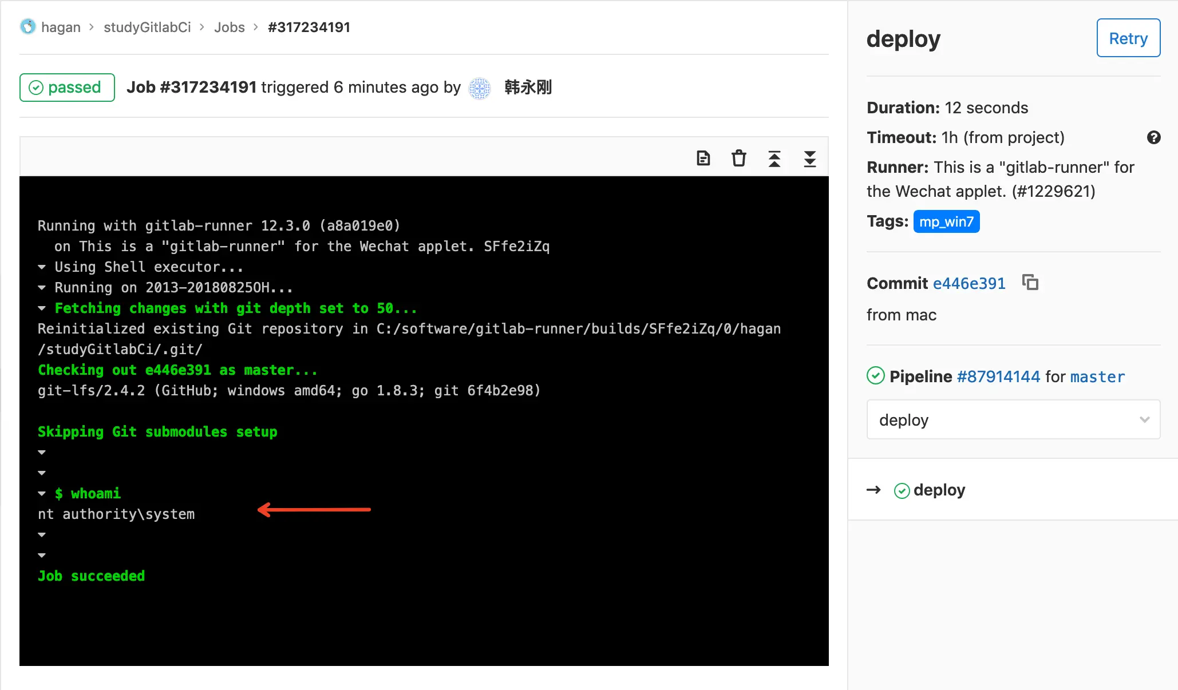Click the pipeline passed status icon
The width and height of the screenshot is (1178, 690).
pos(875,376)
